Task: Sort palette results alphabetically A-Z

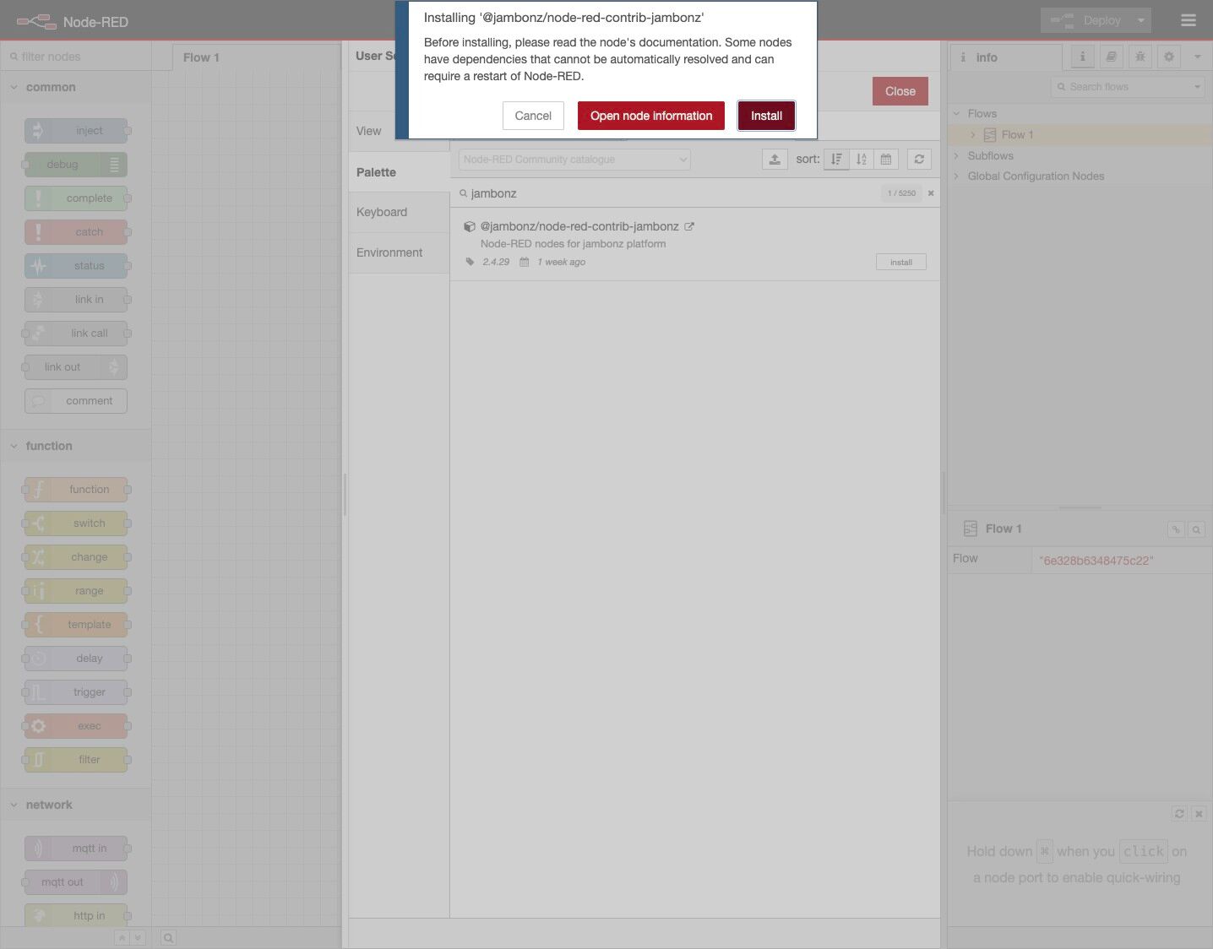Action: coord(862,159)
